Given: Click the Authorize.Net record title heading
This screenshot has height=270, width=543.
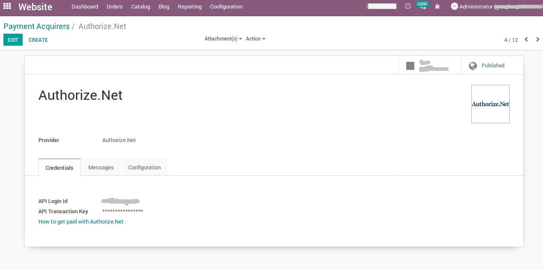Looking at the screenshot, I should point(81,95).
